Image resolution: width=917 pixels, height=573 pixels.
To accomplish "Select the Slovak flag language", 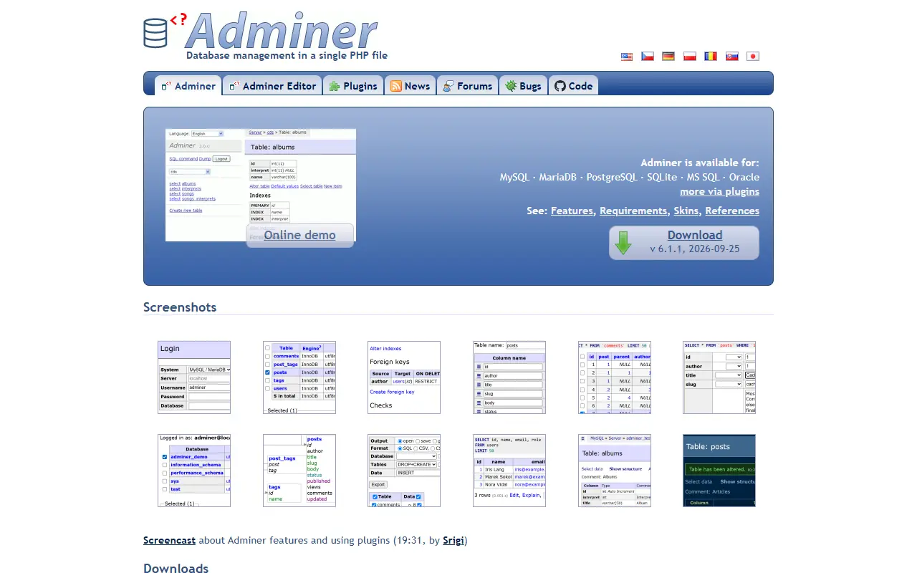I will pyautogui.click(x=732, y=57).
